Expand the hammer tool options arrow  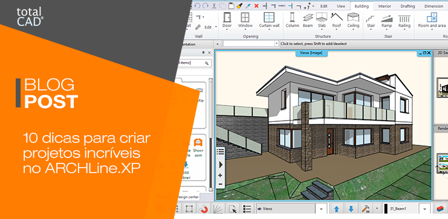pos(377,209)
